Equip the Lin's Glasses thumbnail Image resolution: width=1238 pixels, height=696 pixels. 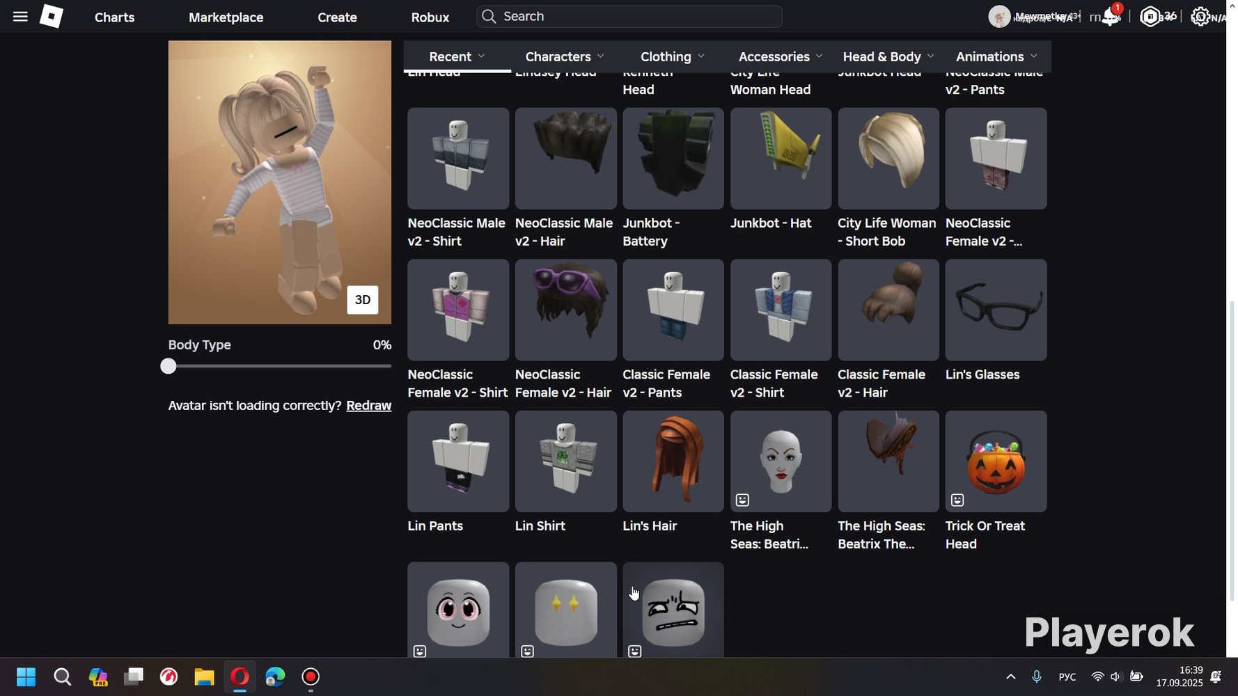point(996,310)
